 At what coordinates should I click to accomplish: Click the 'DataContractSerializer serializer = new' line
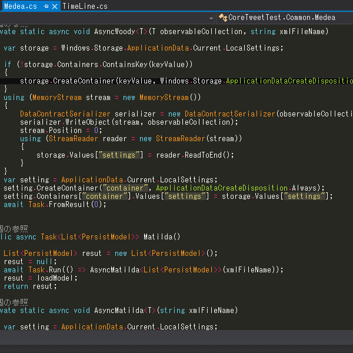(x=187, y=114)
